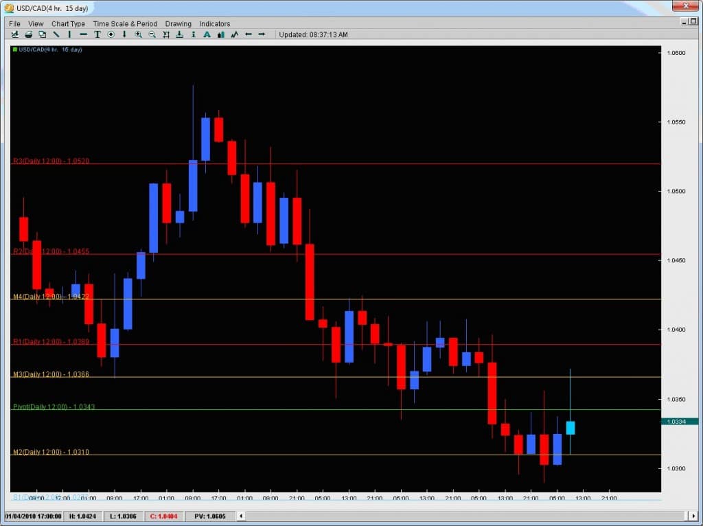703x526 pixels.
Task: Open the File menu
Action: (14, 24)
